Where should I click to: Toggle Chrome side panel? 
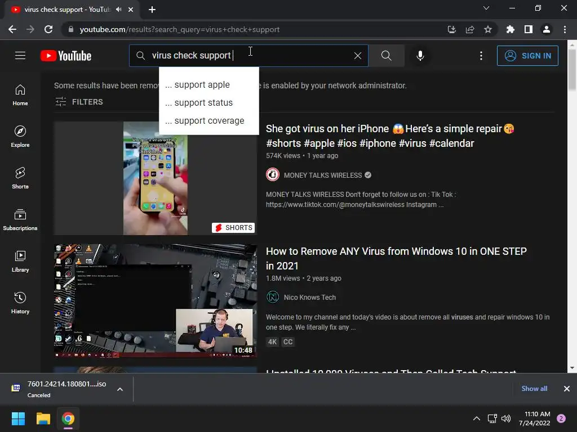pyautogui.click(x=529, y=29)
